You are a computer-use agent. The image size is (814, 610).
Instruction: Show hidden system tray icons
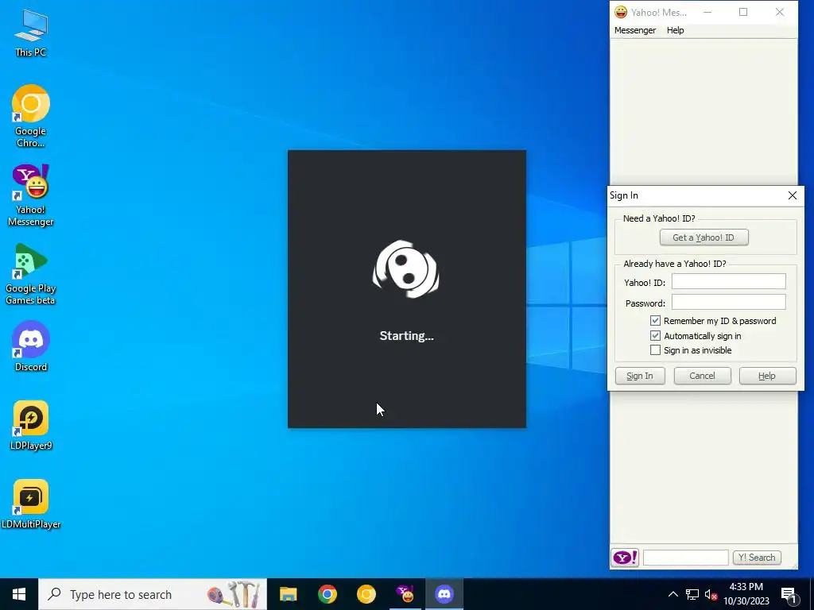[673, 594]
